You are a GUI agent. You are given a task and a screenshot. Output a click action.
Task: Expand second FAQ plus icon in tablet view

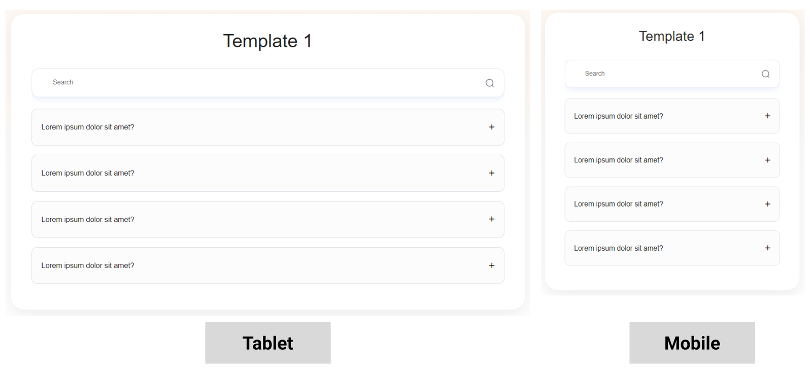[491, 173]
